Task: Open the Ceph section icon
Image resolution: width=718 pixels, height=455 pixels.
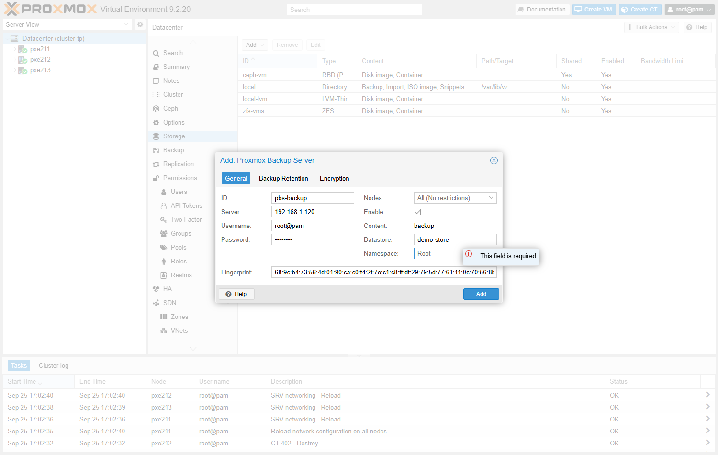Action: (x=156, y=109)
